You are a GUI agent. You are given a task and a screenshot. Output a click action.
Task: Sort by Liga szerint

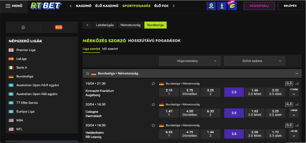(91, 49)
